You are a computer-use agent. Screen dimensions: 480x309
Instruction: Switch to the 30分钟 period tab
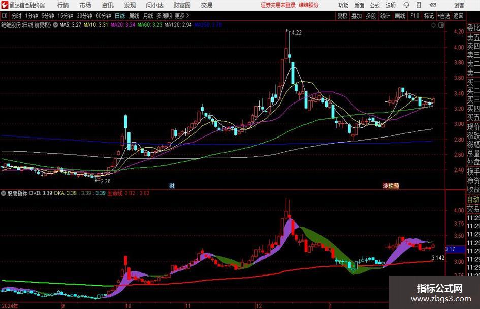point(84,16)
